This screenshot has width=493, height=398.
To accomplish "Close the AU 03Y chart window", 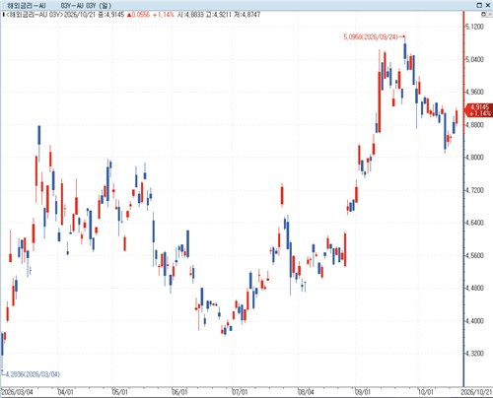I will [488, 5].
